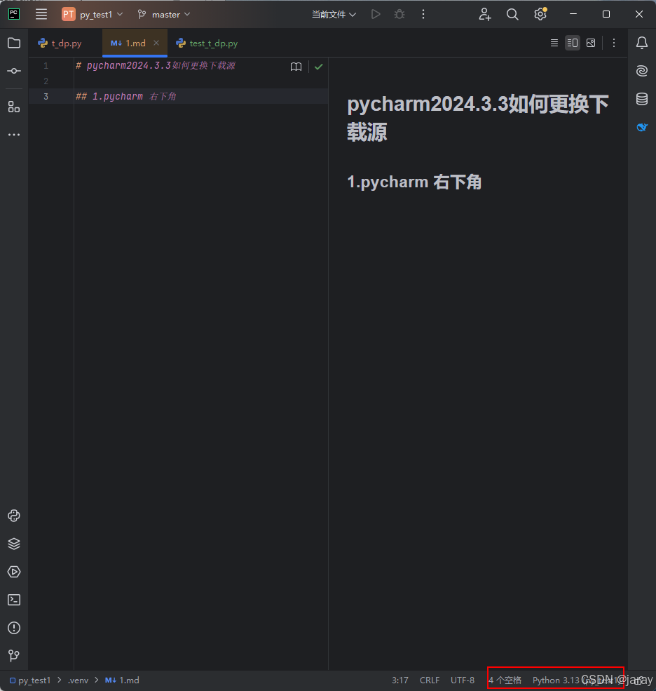
Task: Open the Git tool window
Action: pos(14,656)
